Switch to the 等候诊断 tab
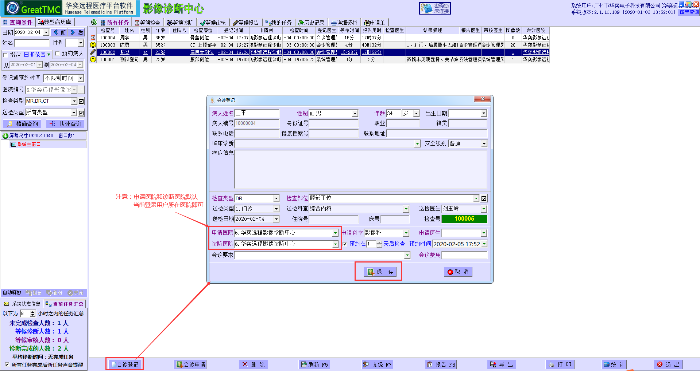The height and width of the screenshot is (371, 700). pos(180,23)
